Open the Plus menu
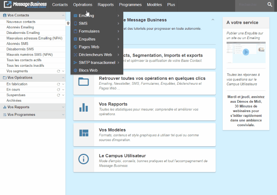The image size is (277, 195). [x=171, y=4]
